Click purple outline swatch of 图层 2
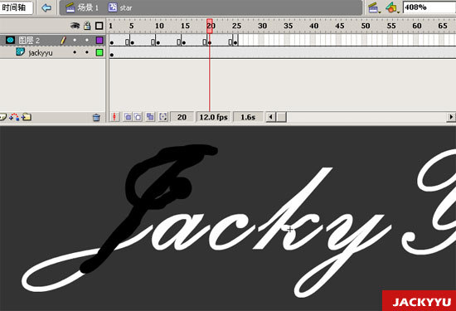 click(x=99, y=40)
